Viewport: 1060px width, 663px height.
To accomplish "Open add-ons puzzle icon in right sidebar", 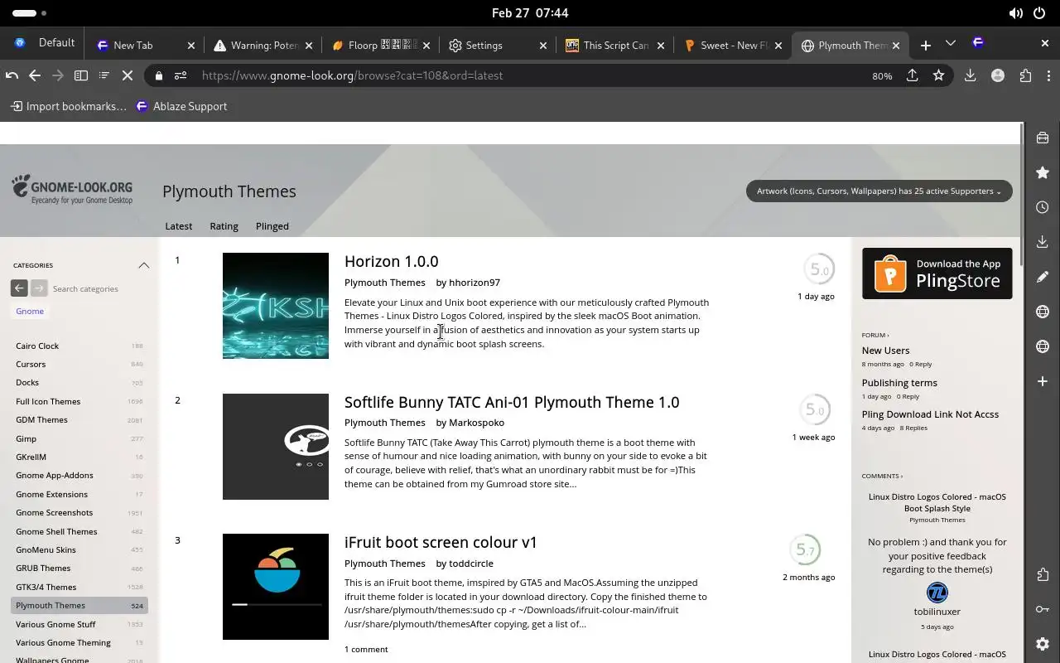I will point(1043,574).
